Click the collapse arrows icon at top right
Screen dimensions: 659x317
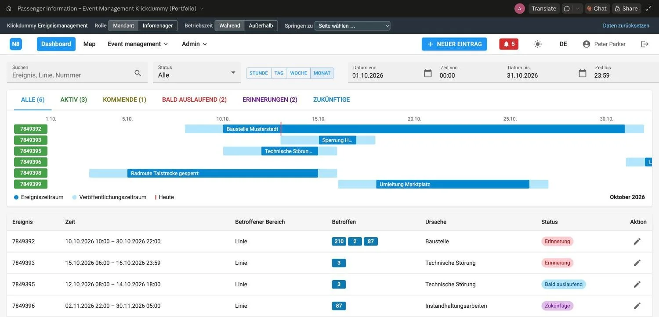pyautogui.click(x=649, y=8)
